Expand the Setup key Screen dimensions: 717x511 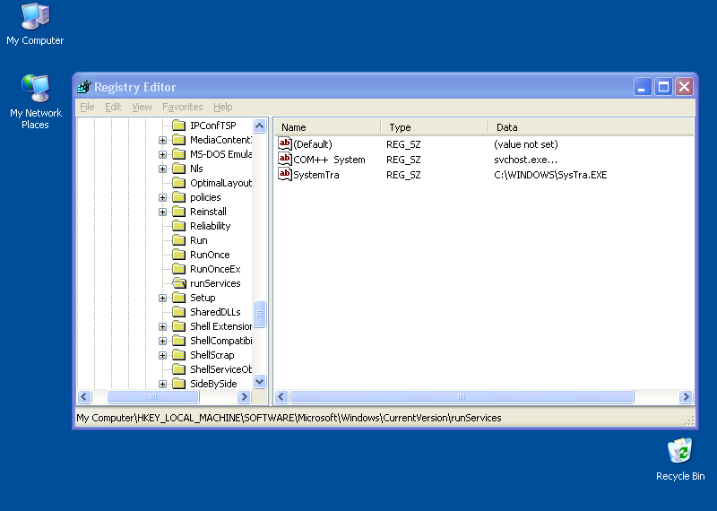pos(162,299)
